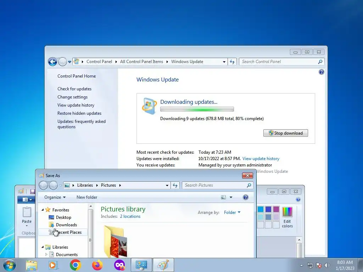Open View update history in left sidebar
This screenshot has width=363, height=272.
pos(76,105)
